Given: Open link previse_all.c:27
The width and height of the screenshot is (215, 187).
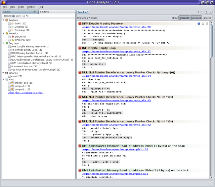Looking at the screenshot, I should tap(117, 51).
